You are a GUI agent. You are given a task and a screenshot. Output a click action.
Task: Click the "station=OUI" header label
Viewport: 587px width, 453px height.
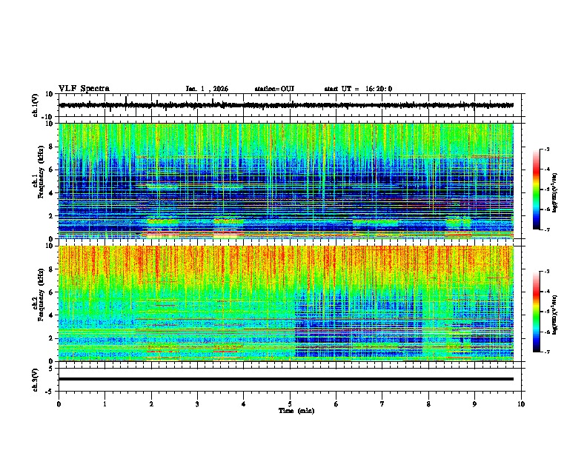pyautogui.click(x=274, y=89)
